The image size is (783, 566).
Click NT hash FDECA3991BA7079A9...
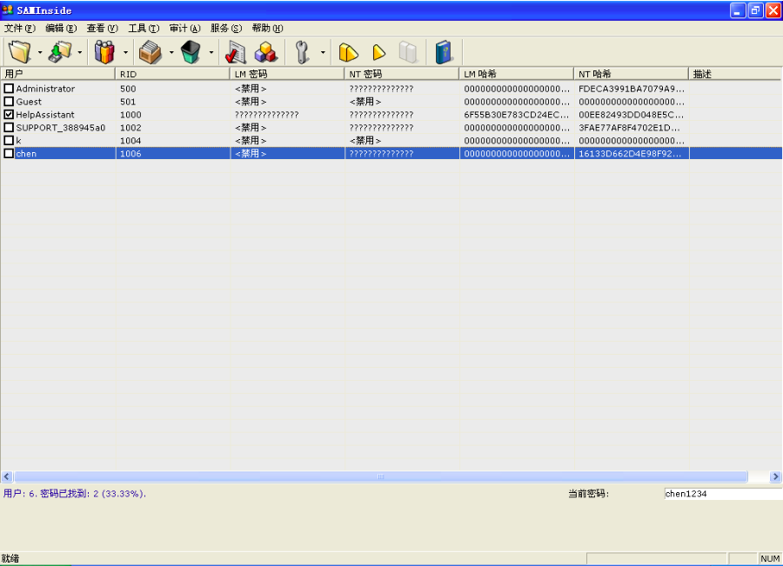coord(632,89)
